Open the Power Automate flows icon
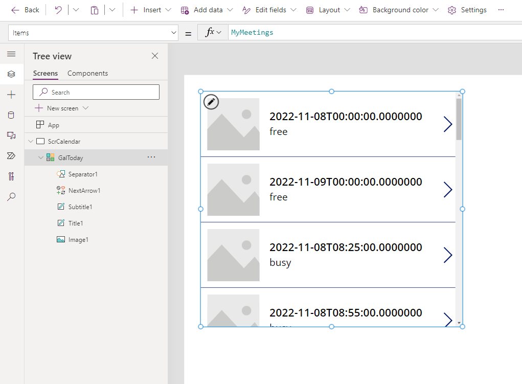522x384 pixels. click(11, 155)
